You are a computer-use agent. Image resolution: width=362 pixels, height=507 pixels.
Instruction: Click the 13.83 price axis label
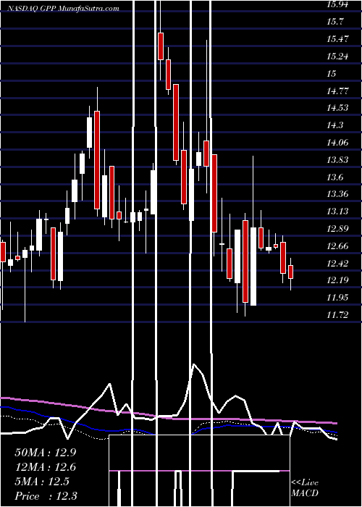(x=338, y=160)
